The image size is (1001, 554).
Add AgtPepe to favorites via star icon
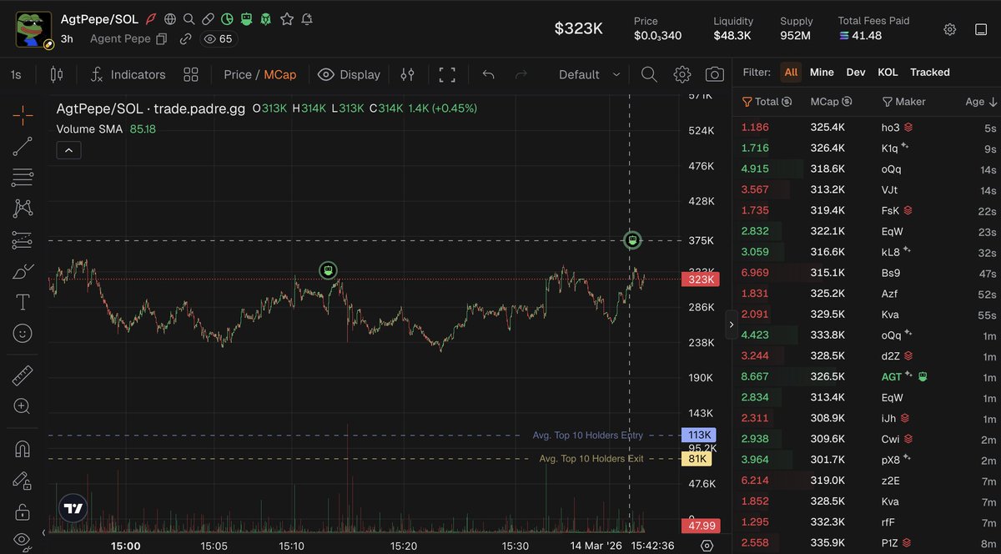pyautogui.click(x=287, y=18)
